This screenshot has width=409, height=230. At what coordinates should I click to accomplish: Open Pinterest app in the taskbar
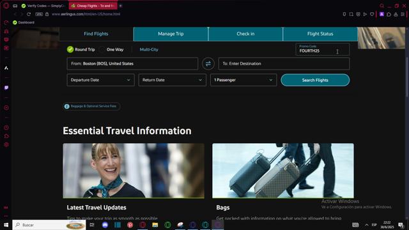coord(130,225)
